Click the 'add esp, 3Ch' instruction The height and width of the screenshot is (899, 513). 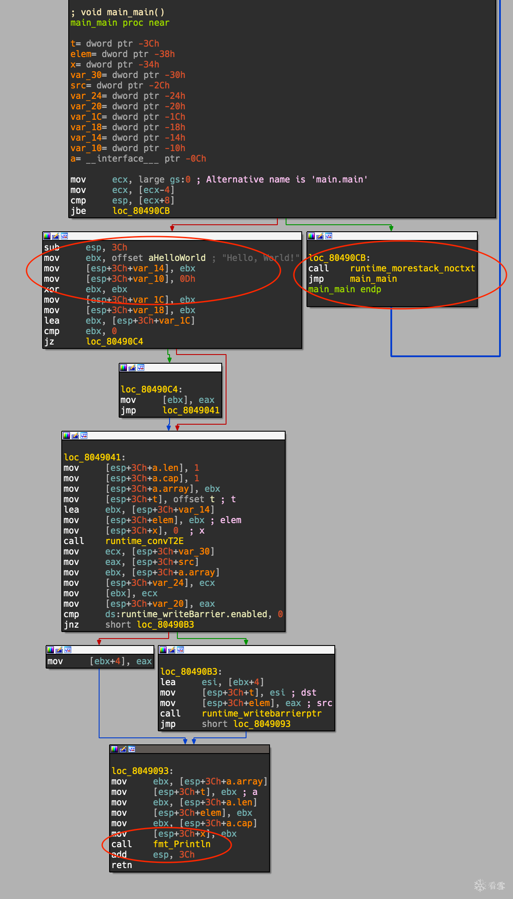(x=153, y=855)
